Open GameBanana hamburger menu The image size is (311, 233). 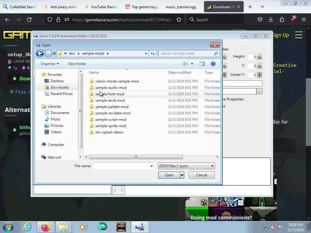(x=299, y=35)
